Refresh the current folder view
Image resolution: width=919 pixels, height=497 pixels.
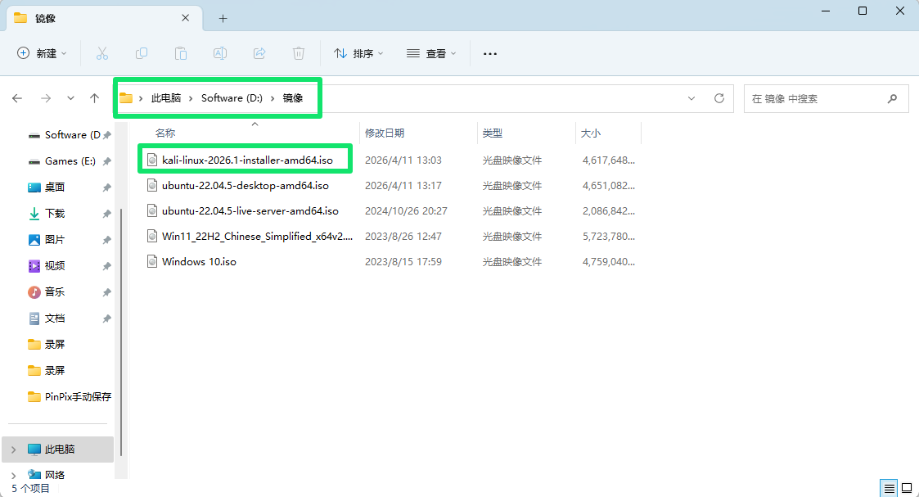pyautogui.click(x=719, y=98)
